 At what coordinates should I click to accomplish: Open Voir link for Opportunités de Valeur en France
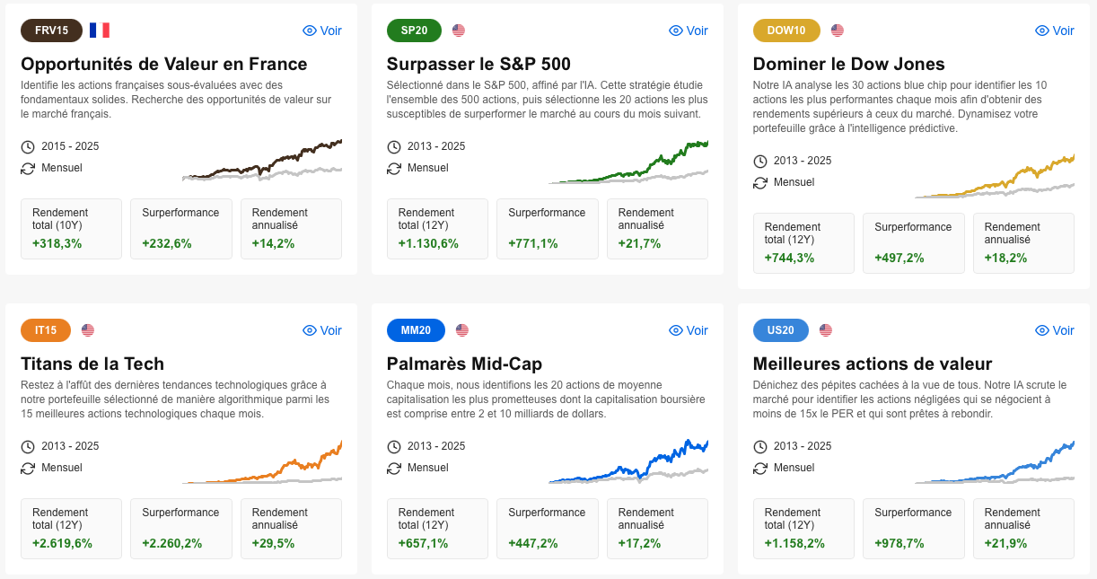tap(322, 31)
